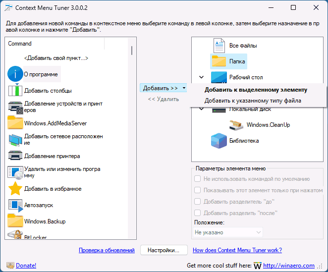Toggle Не использовать командой по умолчанию checkbox
The width and height of the screenshot is (328, 272).
pos(198,179)
